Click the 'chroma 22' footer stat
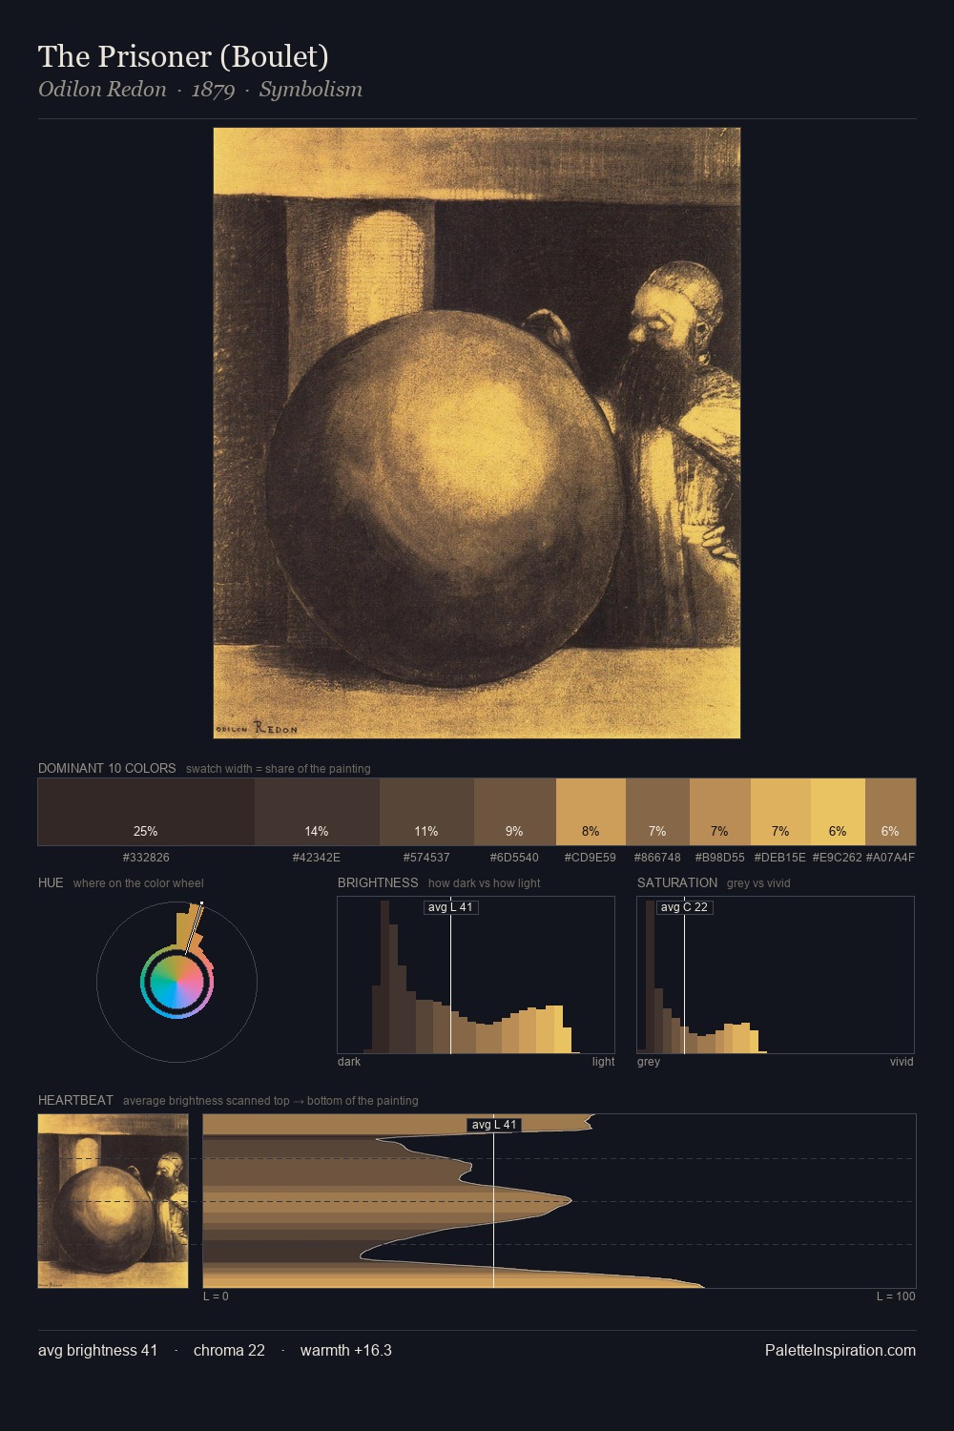 point(229,1350)
